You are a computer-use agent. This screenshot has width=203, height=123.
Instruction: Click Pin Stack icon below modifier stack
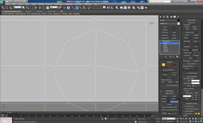click(x=162, y=57)
